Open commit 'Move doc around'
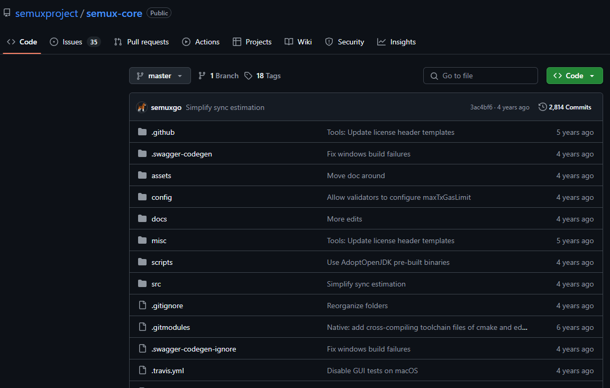The width and height of the screenshot is (610, 388). 356,175
